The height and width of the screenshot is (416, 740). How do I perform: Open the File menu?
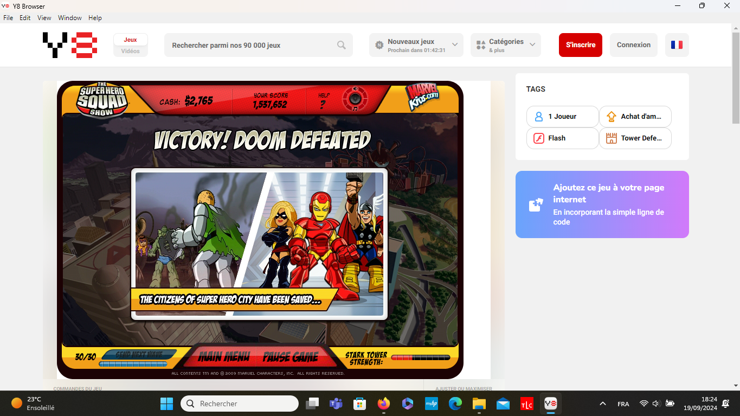point(8,18)
